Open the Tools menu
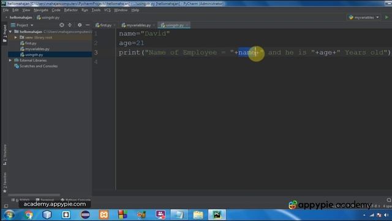Screen dimensions: 392x221 point(96,10)
